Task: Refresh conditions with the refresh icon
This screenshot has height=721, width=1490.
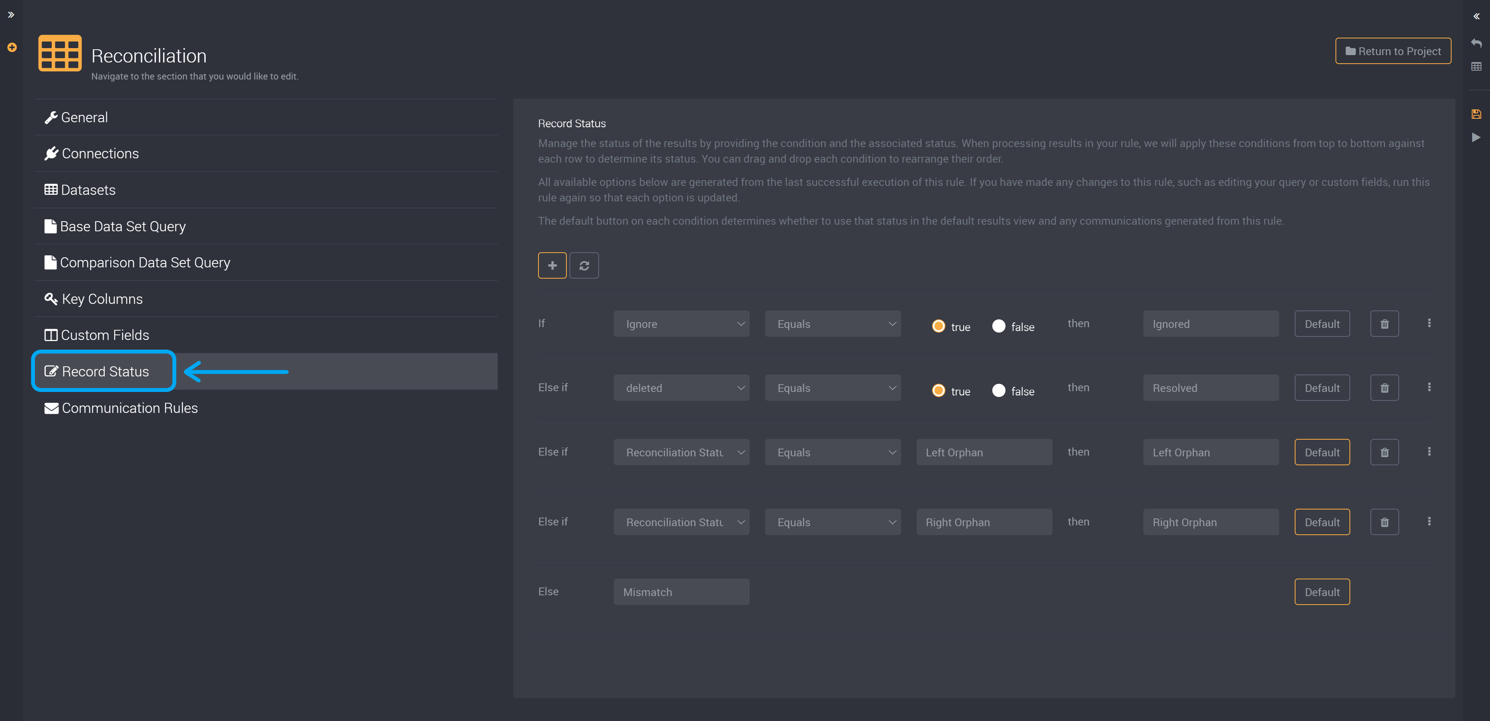Action: coord(583,265)
